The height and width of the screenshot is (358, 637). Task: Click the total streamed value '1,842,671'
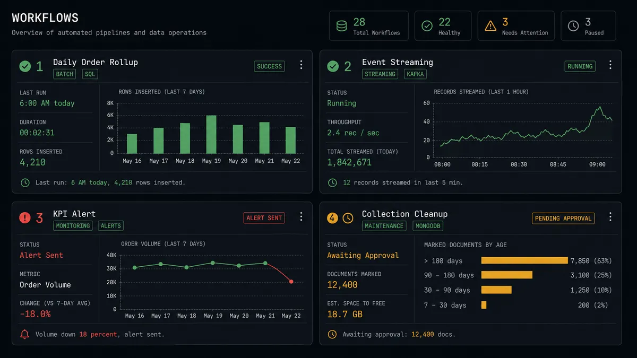tap(349, 162)
